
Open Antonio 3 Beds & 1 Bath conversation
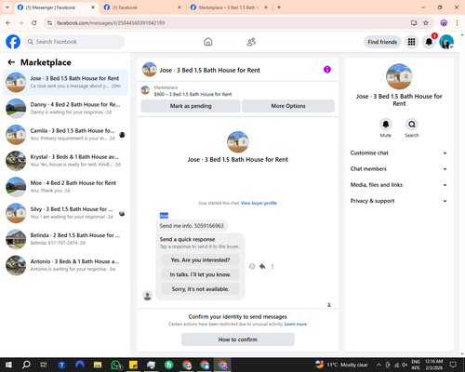click(x=65, y=265)
